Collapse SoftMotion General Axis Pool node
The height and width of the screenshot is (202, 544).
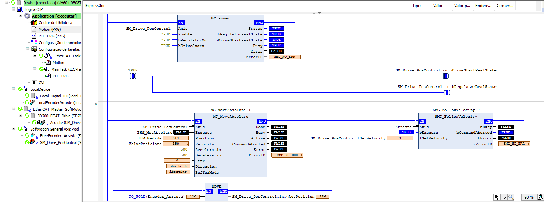[13, 129]
